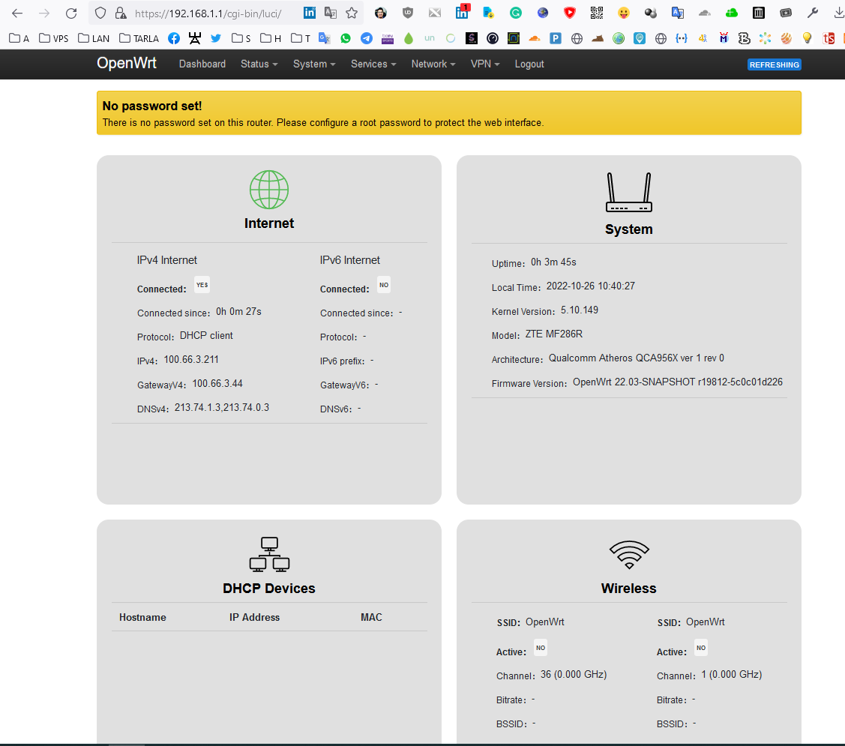Click the REFRESHING status button

click(x=775, y=64)
